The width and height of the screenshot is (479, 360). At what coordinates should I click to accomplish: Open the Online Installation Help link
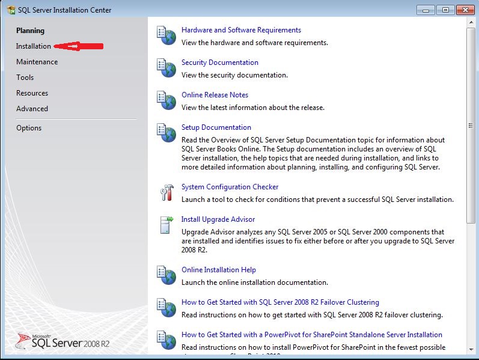[x=219, y=269]
